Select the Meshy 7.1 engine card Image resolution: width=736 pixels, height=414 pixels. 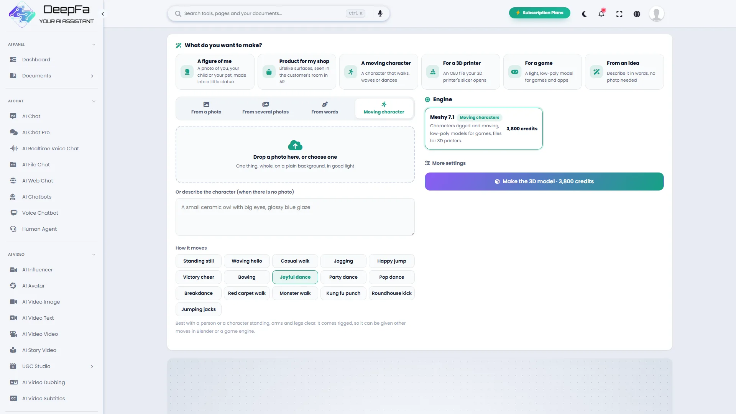click(x=484, y=128)
